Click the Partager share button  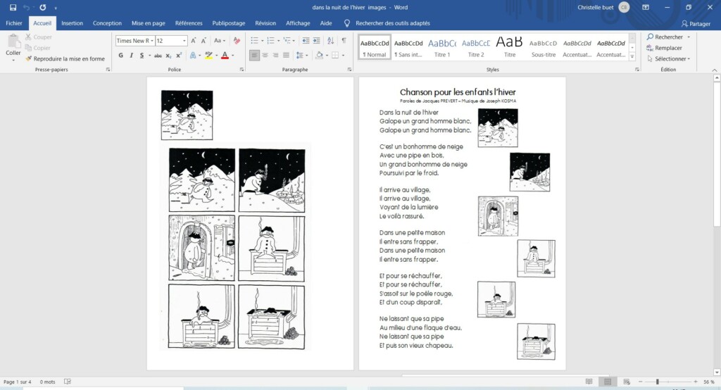696,23
